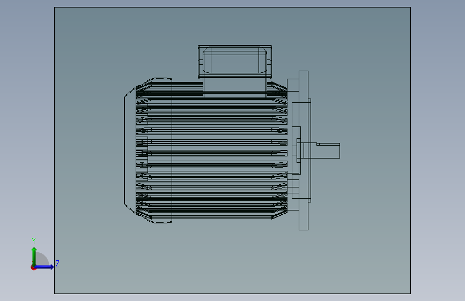This screenshot has width=465, height=301.
Task: Click the "Y" axis label
Action: 34,240
